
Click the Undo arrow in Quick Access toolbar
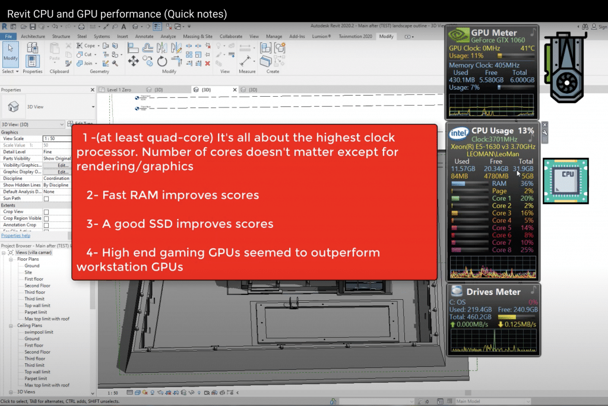[x=55, y=26]
